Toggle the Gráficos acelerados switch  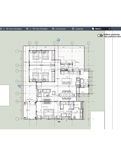pyautogui.click(x=100, y=36)
